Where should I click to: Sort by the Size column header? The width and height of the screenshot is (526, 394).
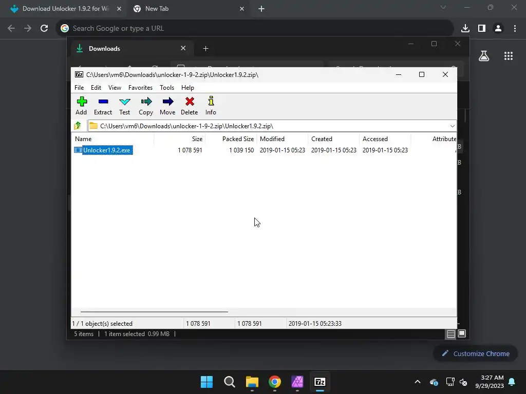pos(179,139)
